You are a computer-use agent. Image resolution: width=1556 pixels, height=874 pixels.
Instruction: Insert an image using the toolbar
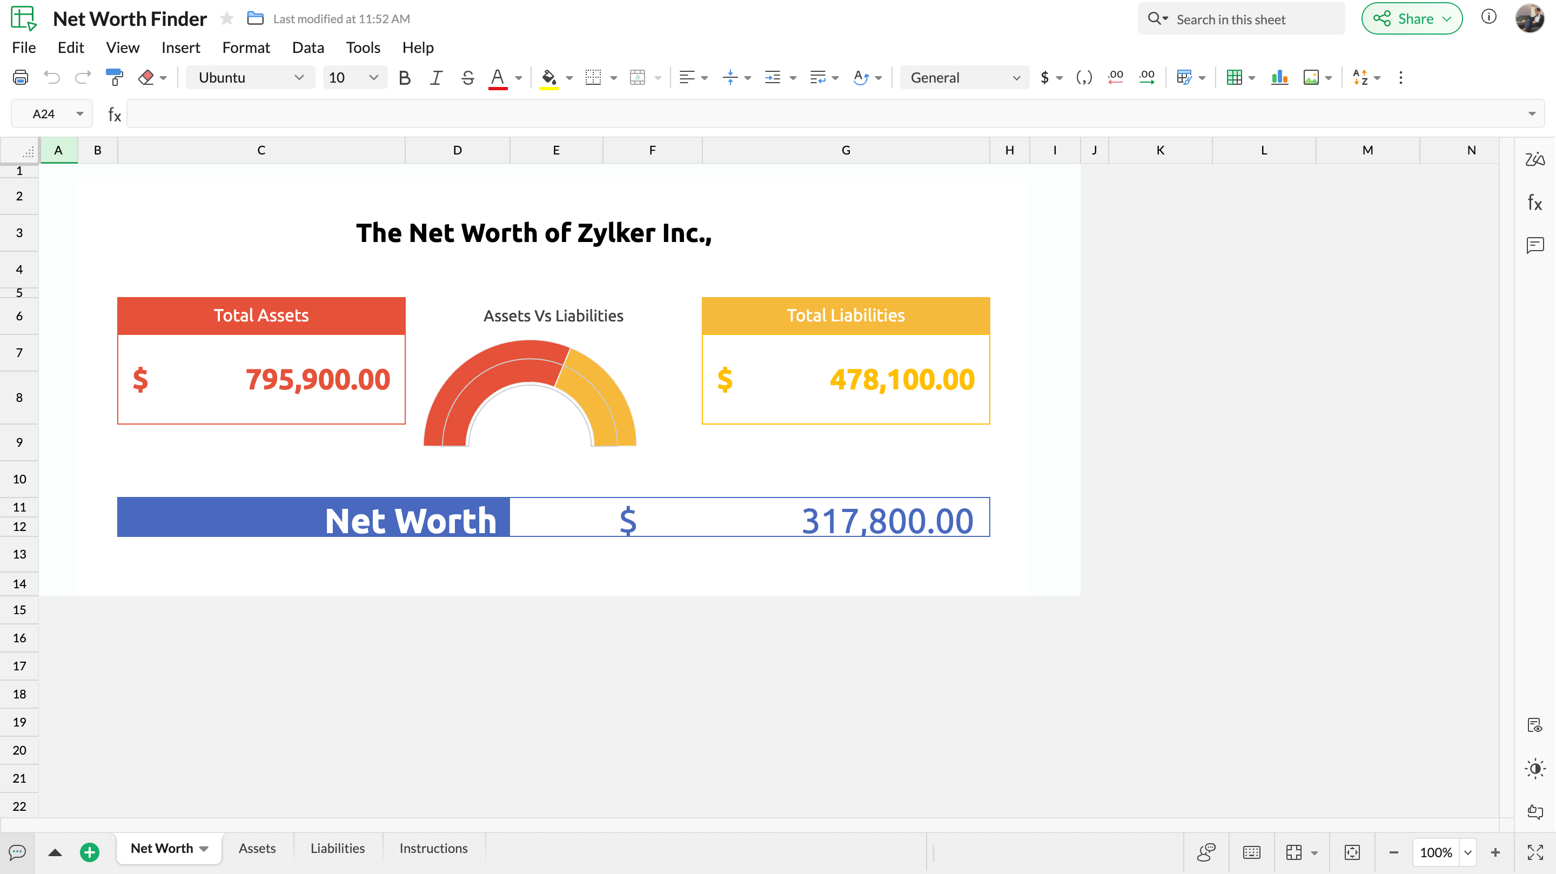click(x=1311, y=77)
